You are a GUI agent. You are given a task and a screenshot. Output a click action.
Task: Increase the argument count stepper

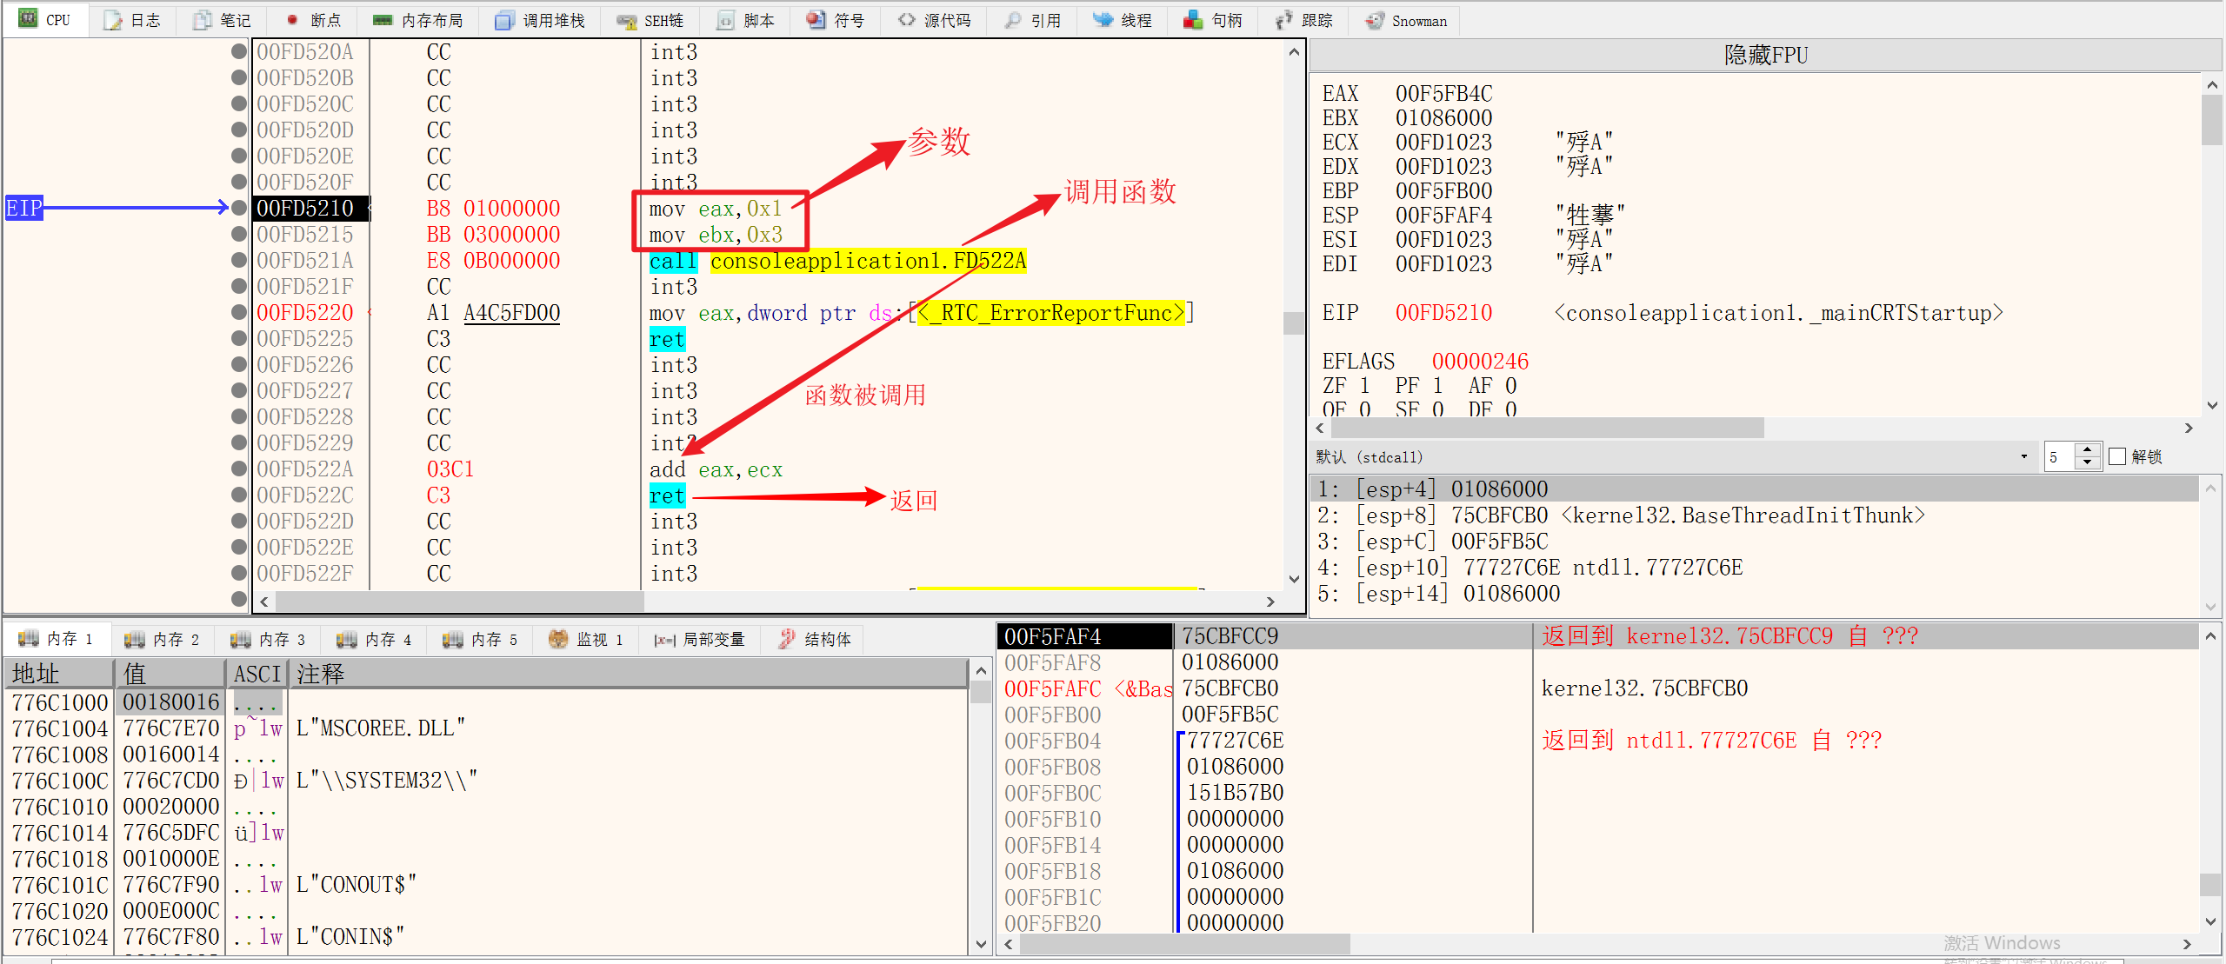click(x=2087, y=449)
